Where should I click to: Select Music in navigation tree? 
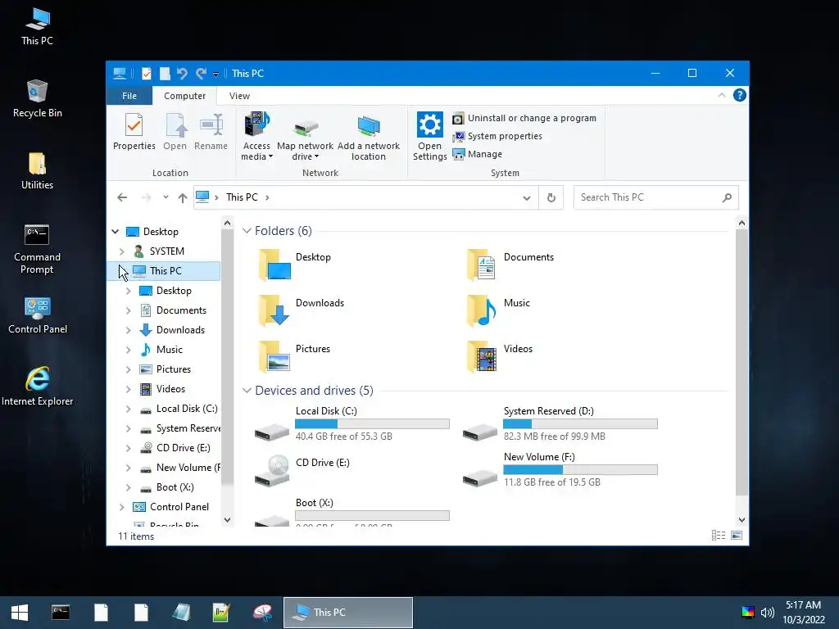click(169, 350)
